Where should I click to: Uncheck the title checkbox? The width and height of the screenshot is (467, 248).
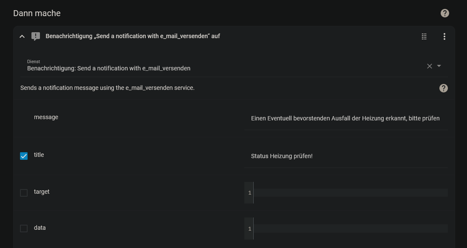tap(24, 156)
